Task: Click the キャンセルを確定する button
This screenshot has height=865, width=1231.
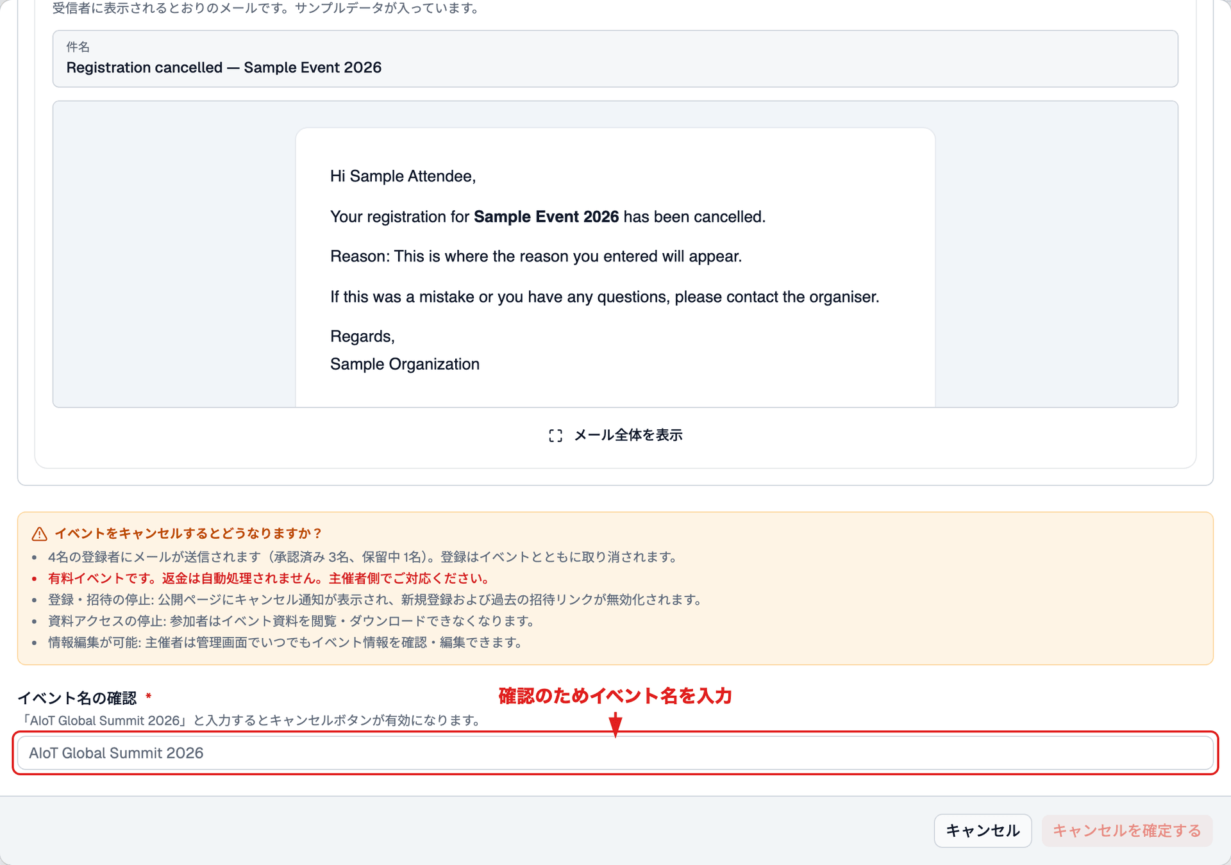Action: 1126,831
